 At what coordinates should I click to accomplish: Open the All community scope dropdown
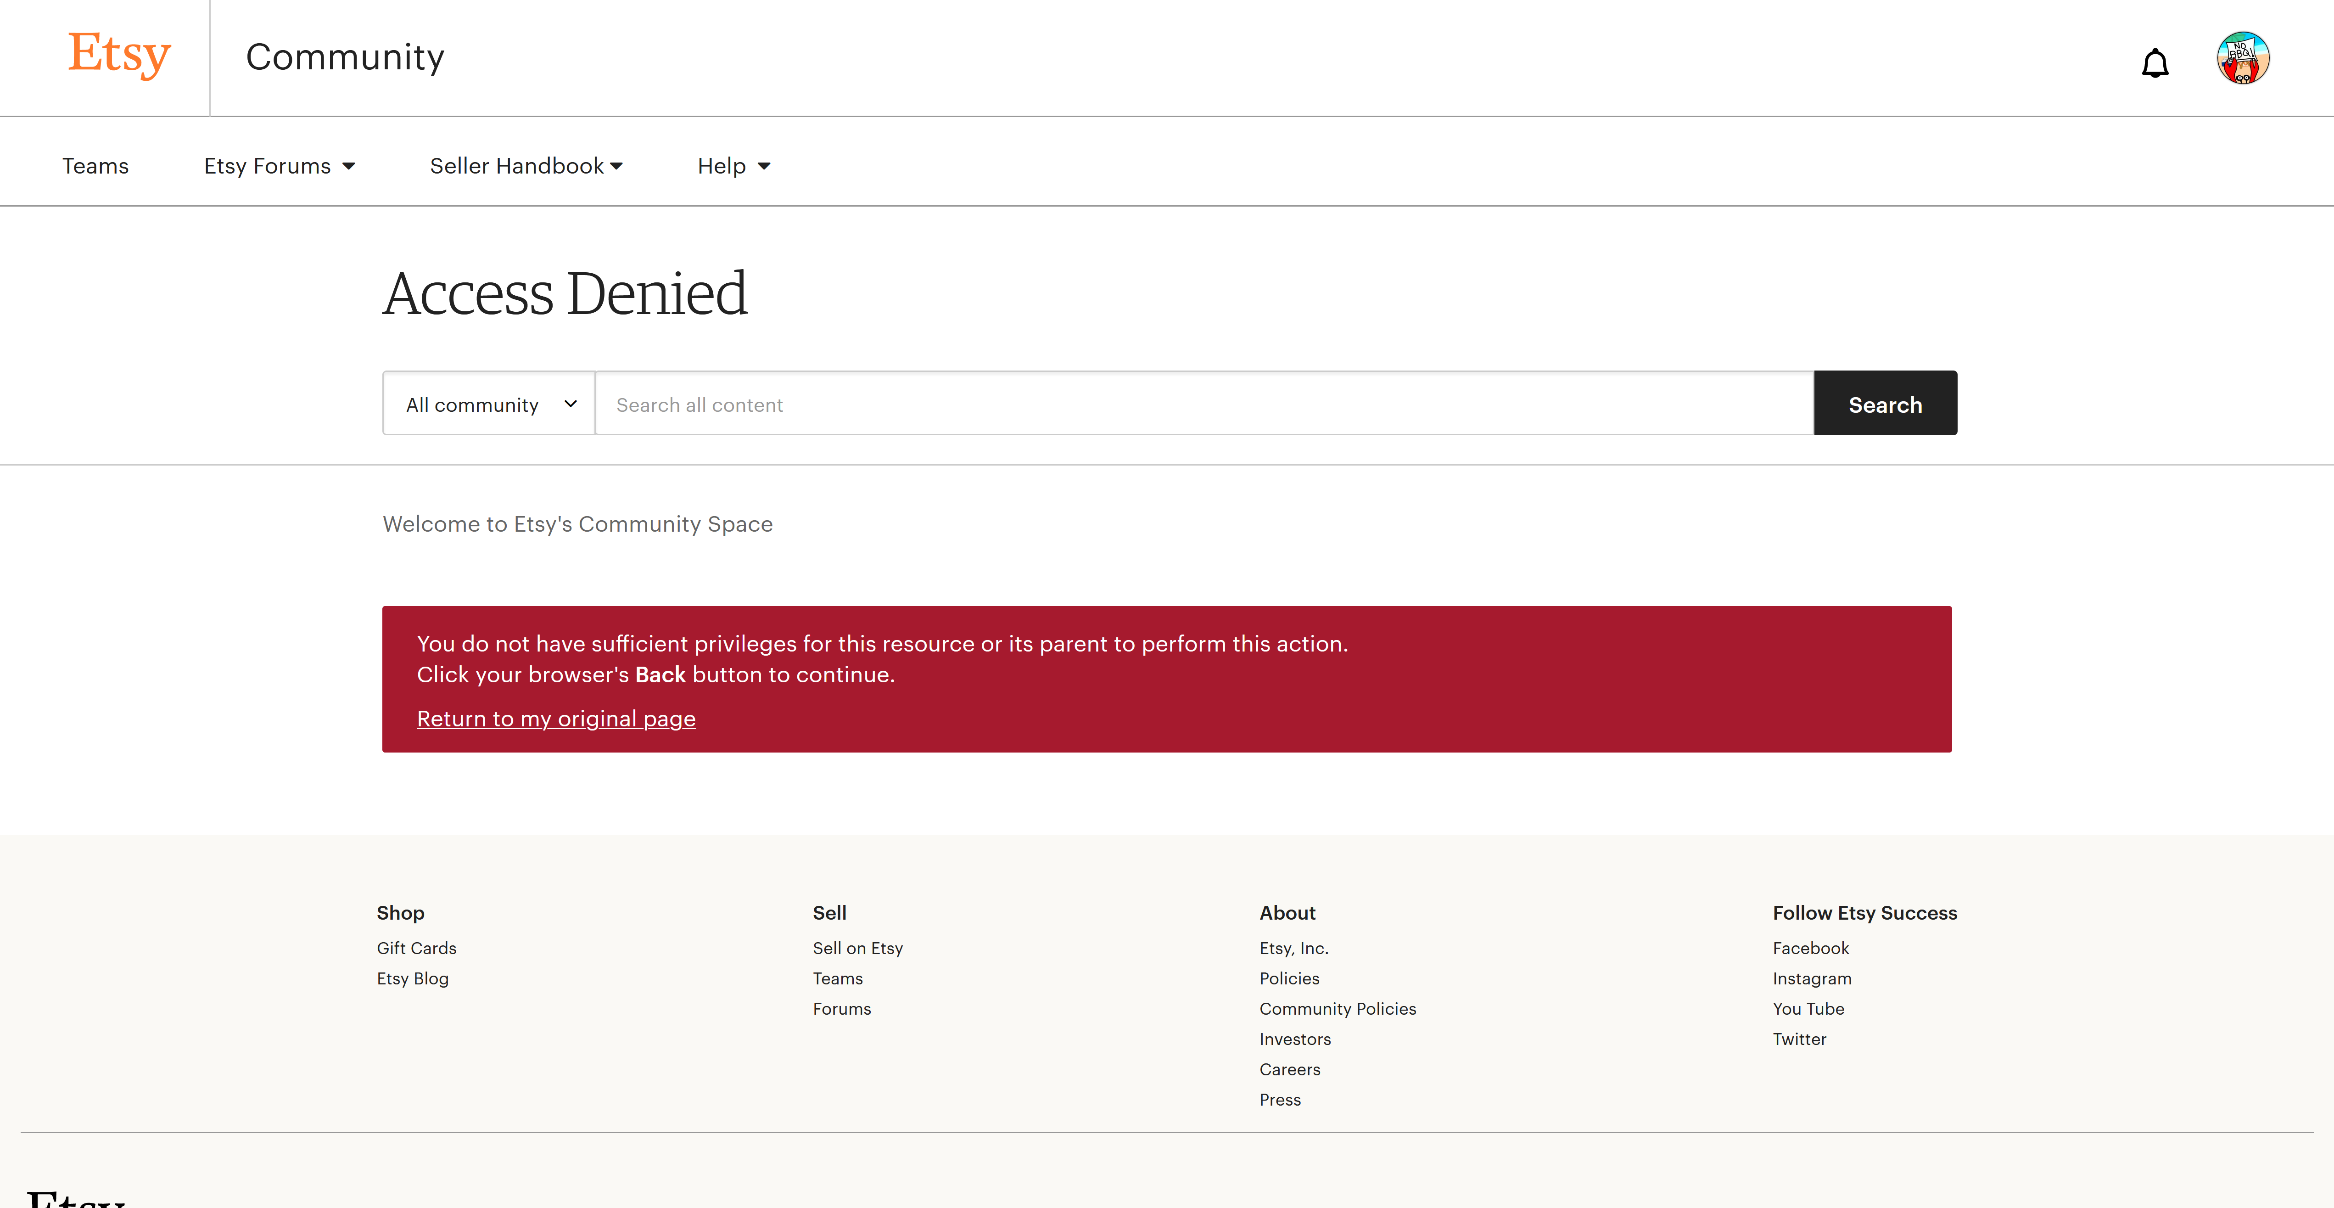click(488, 403)
